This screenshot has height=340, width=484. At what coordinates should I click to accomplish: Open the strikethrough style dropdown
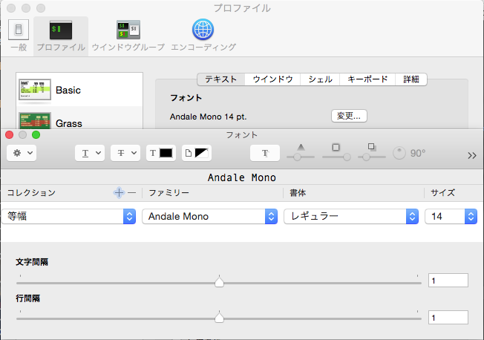click(125, 153)
